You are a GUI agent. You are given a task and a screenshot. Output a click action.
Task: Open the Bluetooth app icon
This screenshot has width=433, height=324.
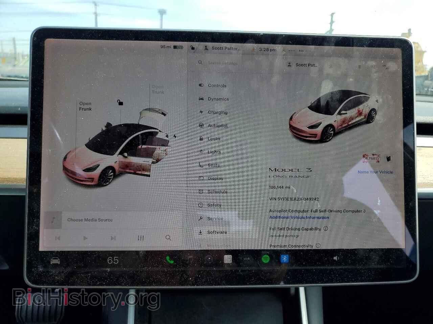(284, 259)
